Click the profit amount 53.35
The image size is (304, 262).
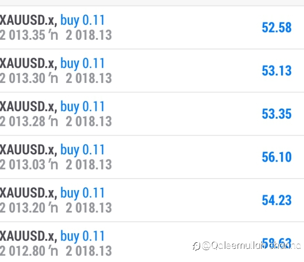(277, 114)
